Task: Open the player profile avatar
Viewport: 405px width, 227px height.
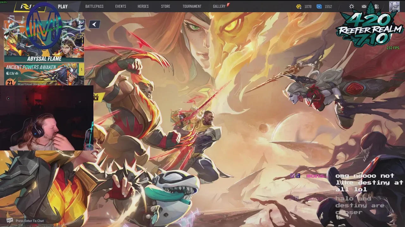Action: point(394,6)
